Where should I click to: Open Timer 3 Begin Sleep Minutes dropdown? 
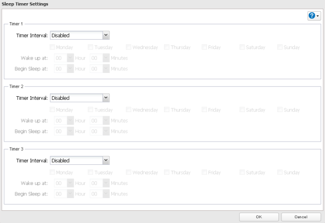(100, 194)
